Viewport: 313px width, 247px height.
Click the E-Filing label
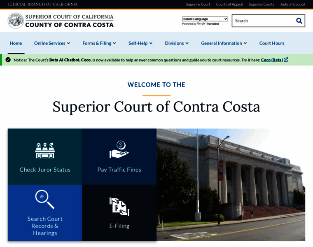(119, 226)
